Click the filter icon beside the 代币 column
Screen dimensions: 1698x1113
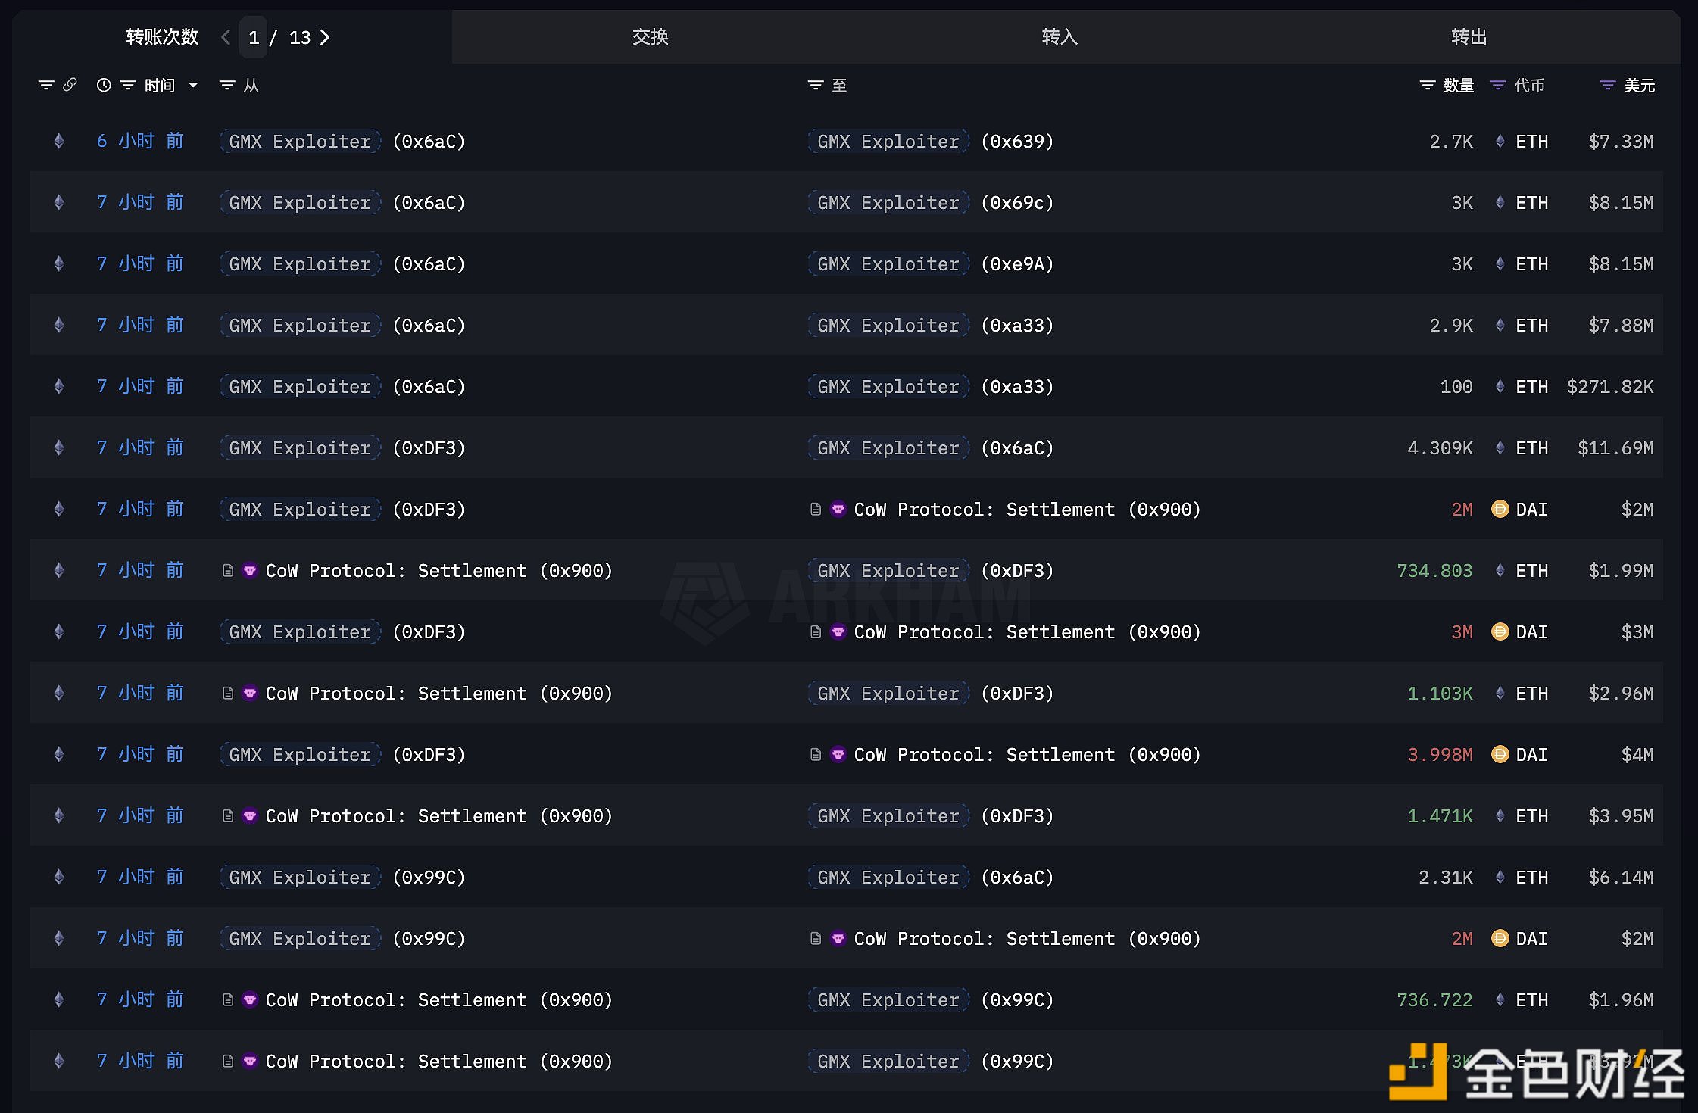[x=1497, y=85]
